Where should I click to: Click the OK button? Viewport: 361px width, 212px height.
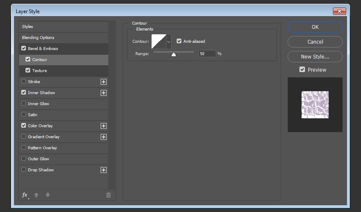click(315, 27)
